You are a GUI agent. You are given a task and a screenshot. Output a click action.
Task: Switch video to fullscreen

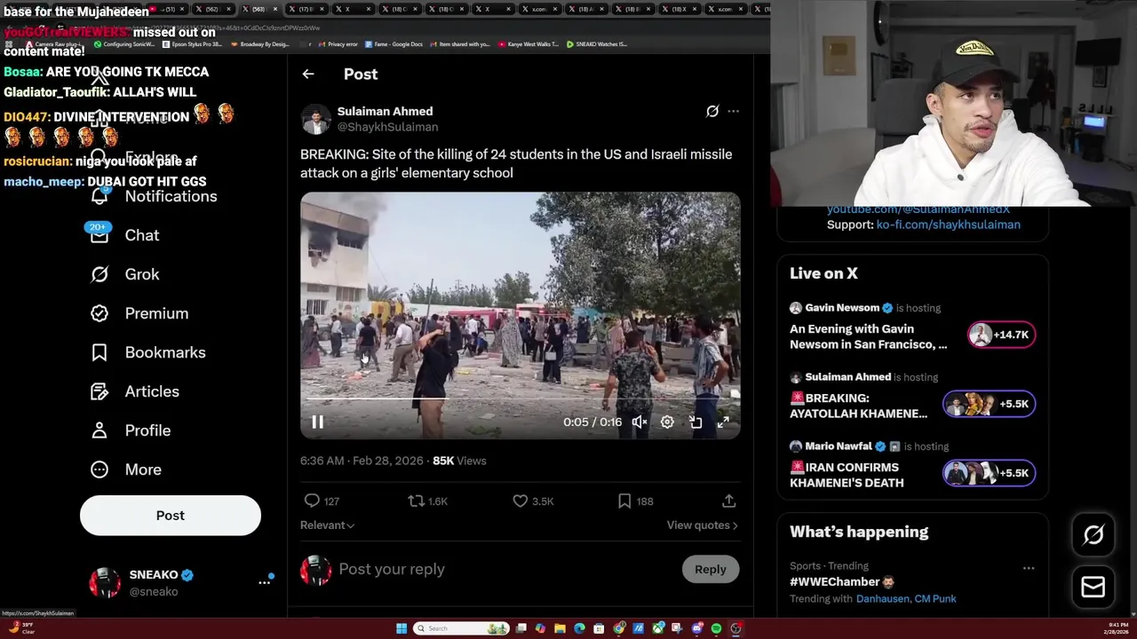(x=723, y=422)
